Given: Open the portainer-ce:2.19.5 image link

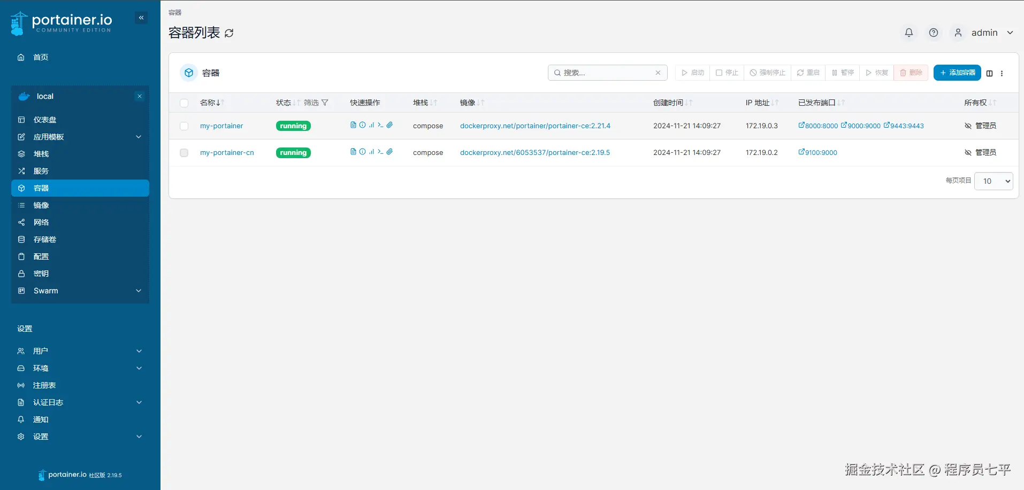Looking at the screenshot, I should point(535,153).
